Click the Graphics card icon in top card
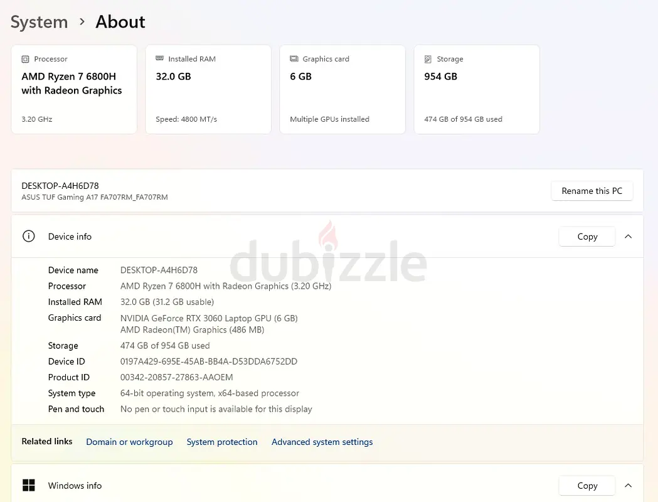The width and height of the screenshot is (658, 502). [294, 59]
